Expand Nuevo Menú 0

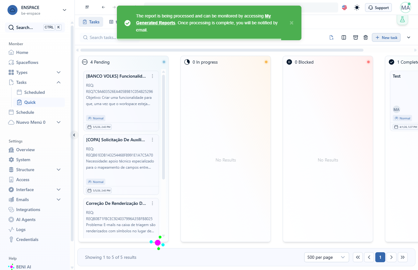(x=58, y=122)
